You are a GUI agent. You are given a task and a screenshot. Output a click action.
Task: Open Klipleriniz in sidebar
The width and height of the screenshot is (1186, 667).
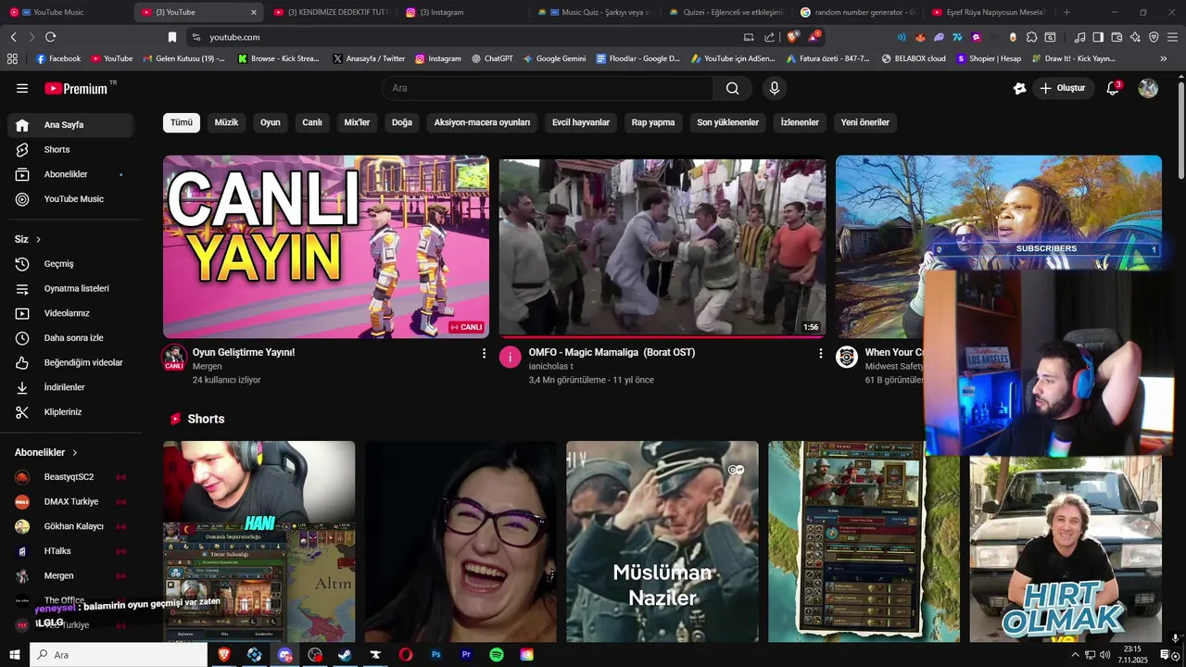pos(70,412)
